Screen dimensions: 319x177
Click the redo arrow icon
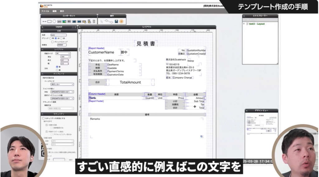point(111,22)
